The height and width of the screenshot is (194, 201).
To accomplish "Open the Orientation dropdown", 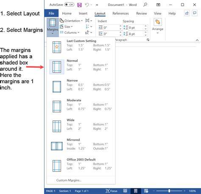I will click(71, 21).
